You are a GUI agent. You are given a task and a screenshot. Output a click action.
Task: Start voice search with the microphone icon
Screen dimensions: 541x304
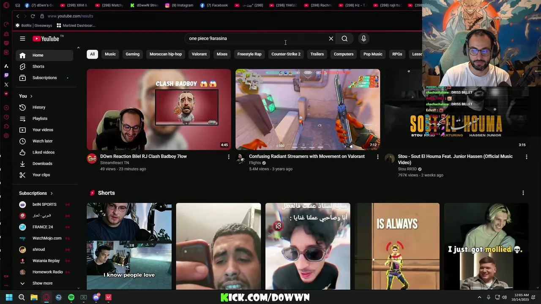[x=363, y=38]
